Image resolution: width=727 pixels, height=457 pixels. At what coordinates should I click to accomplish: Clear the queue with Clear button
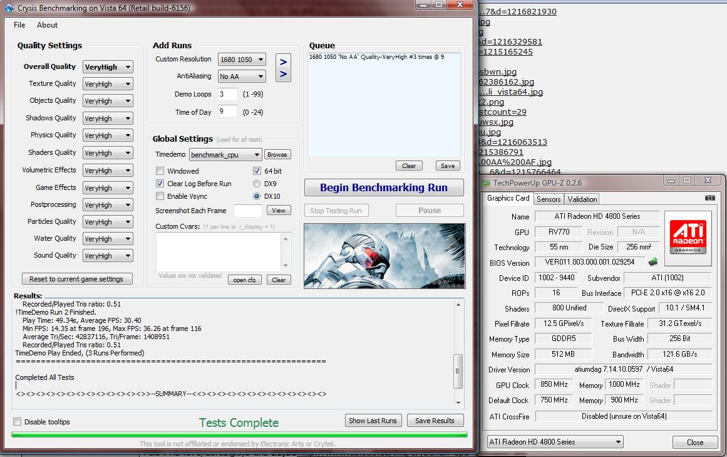(409, 165)
